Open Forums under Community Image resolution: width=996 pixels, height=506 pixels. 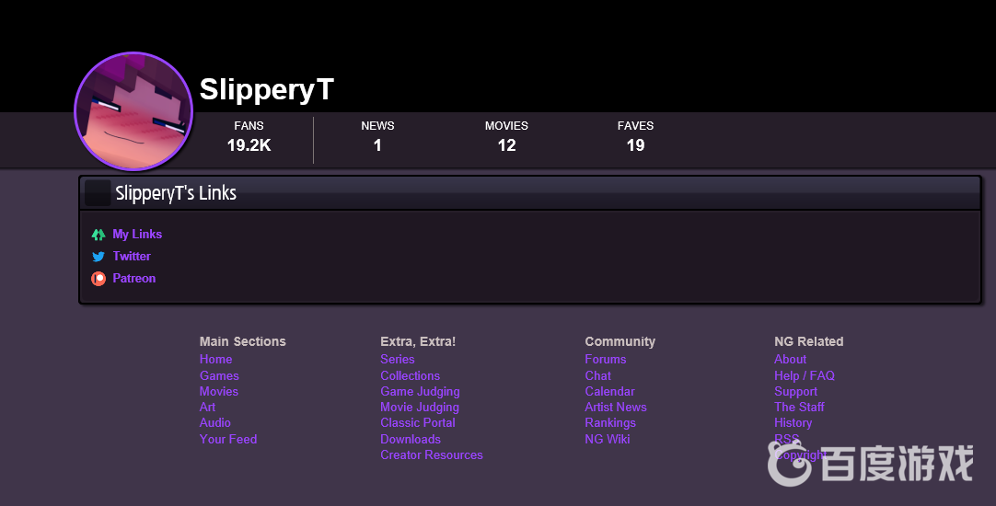(x=605, y=360)
